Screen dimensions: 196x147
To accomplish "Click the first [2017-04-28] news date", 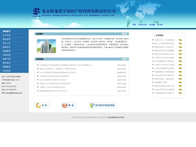I will (x=121, y=65).
